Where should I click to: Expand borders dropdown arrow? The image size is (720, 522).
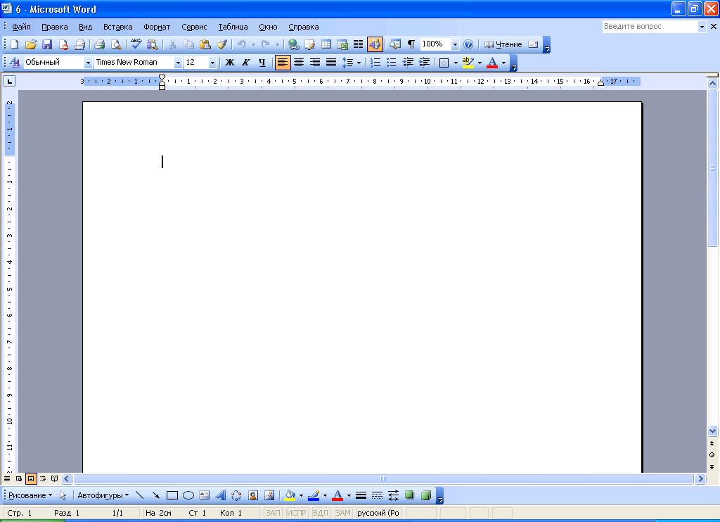pos(456,63)
